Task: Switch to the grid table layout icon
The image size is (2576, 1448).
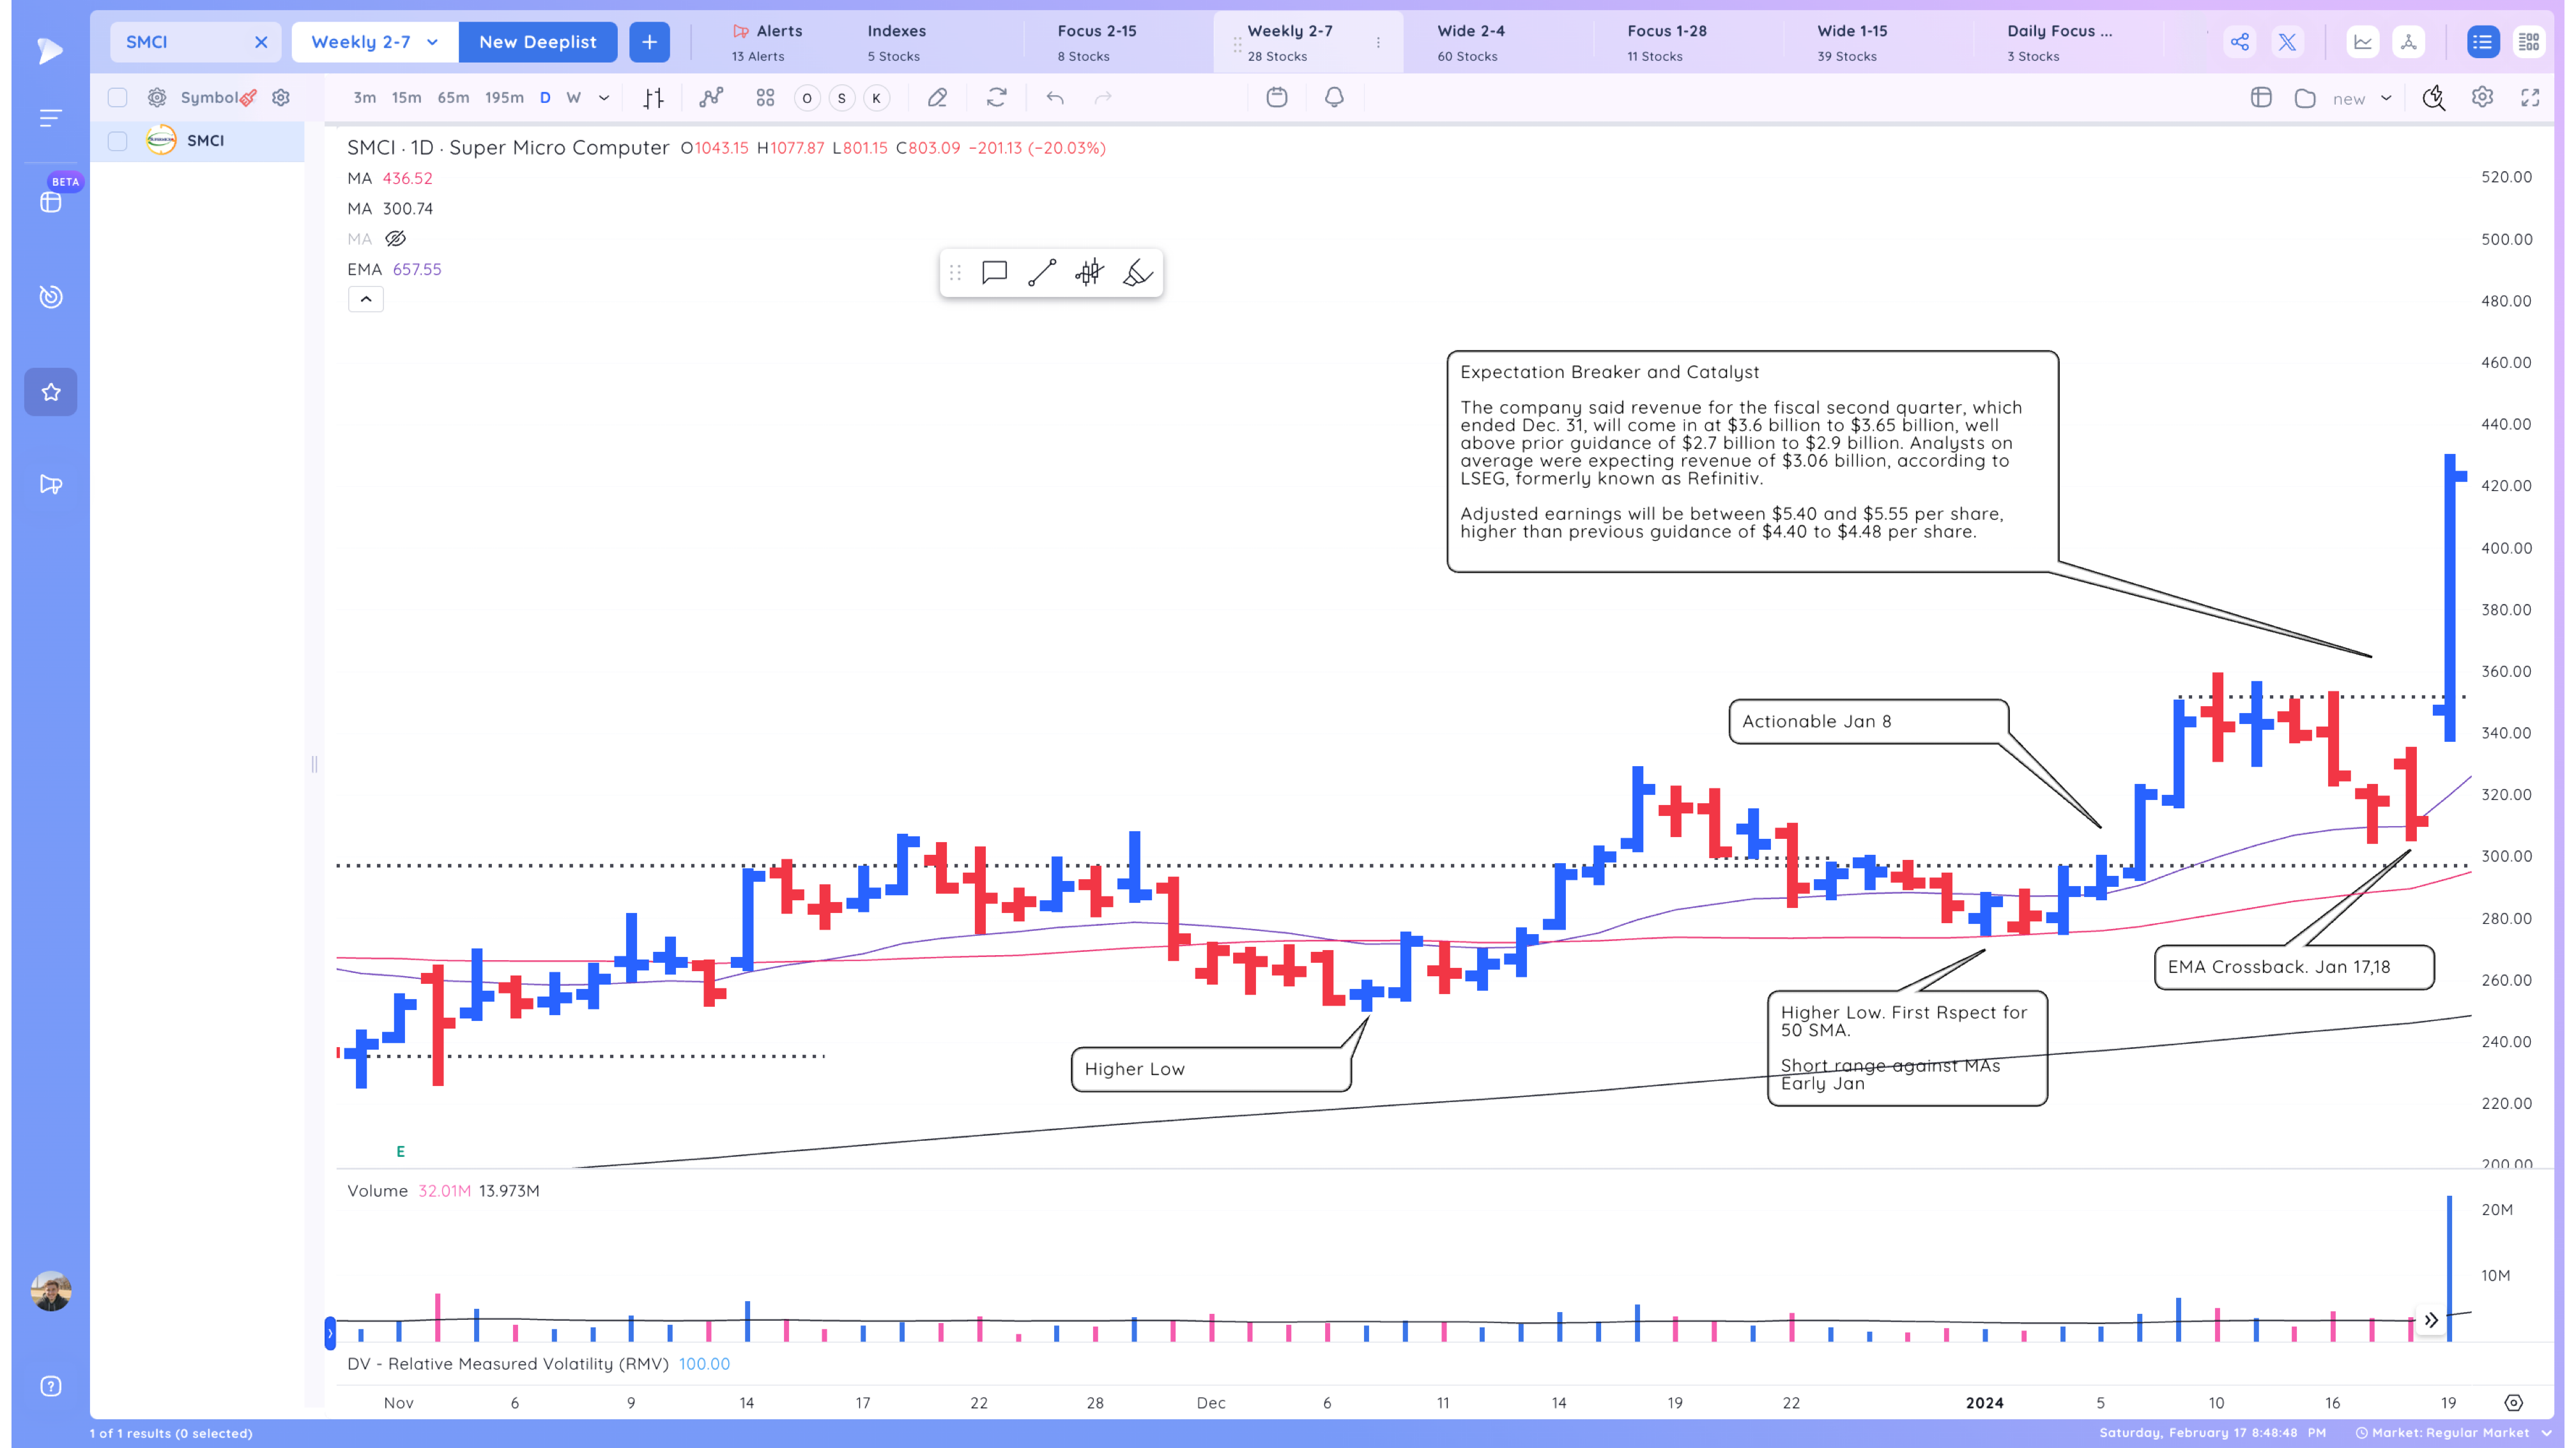Action: tap(2529, 42)
